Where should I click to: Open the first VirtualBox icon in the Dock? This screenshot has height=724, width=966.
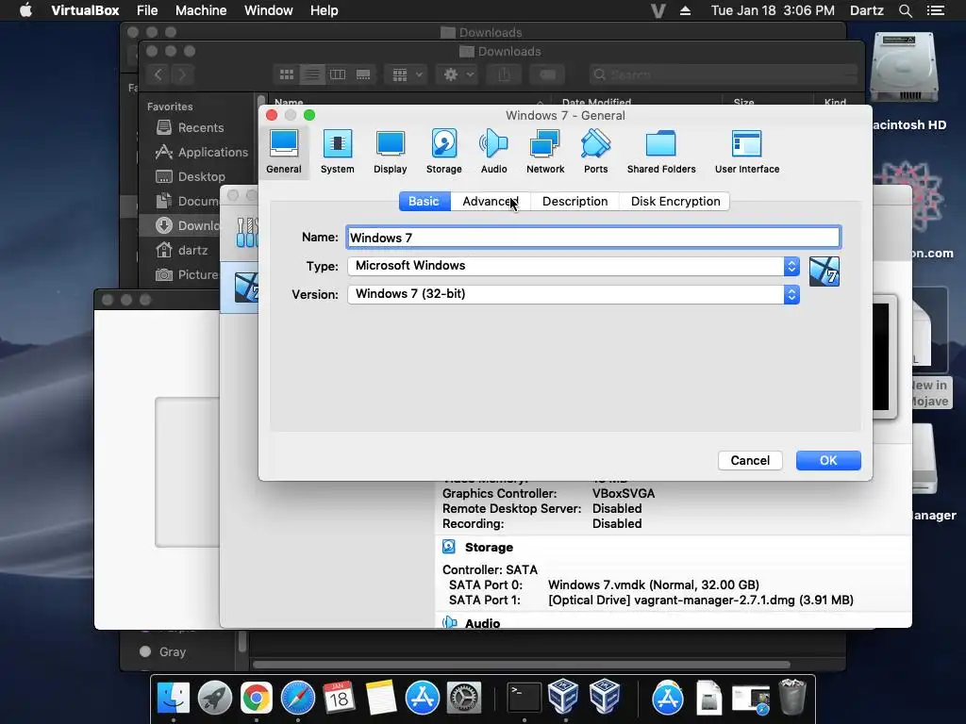pos(563,697)
